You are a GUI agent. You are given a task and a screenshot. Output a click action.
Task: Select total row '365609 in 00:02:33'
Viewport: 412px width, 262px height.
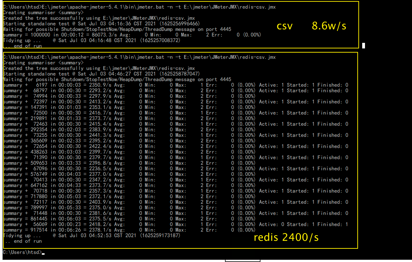pyautogui.click(x=129, y=141)
